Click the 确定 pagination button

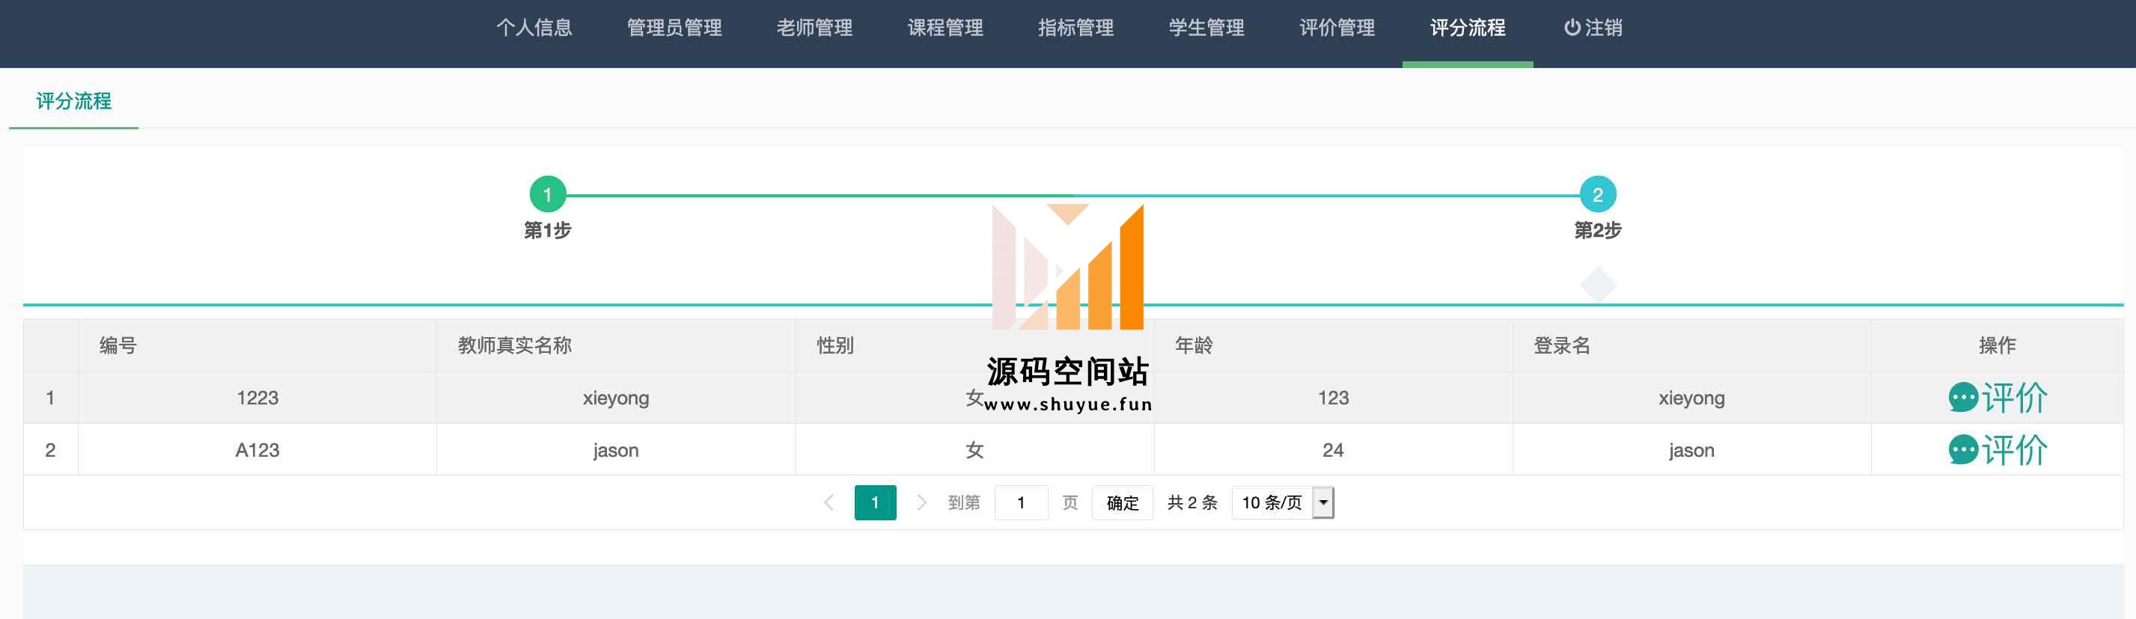point(1122,502)
